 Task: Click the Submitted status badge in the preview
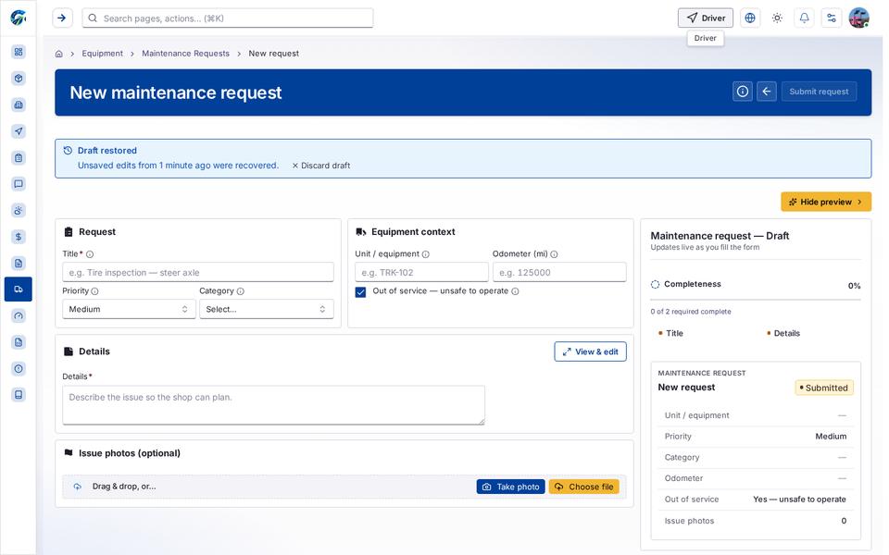[824, 388]
